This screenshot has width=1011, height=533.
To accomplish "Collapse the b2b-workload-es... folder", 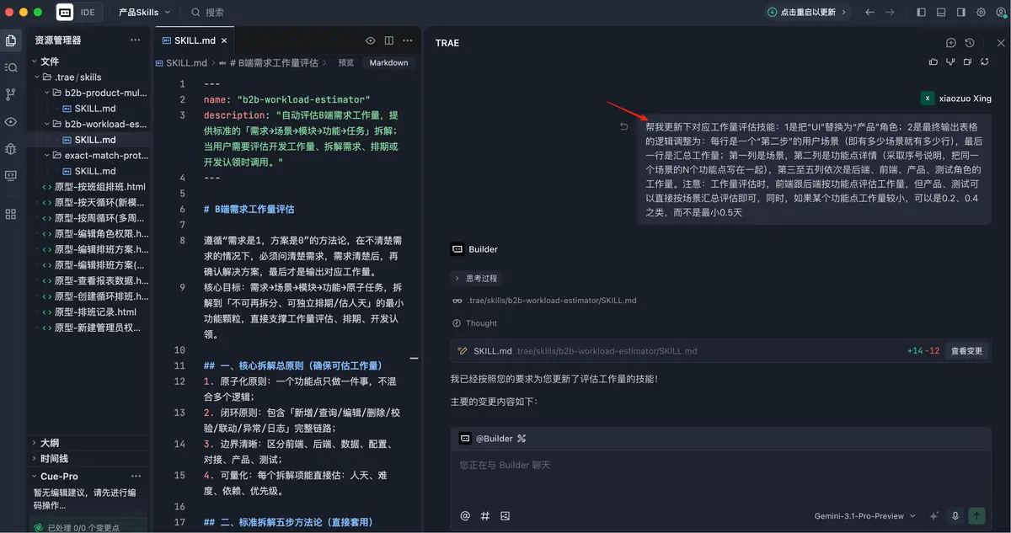I will 46,124.
